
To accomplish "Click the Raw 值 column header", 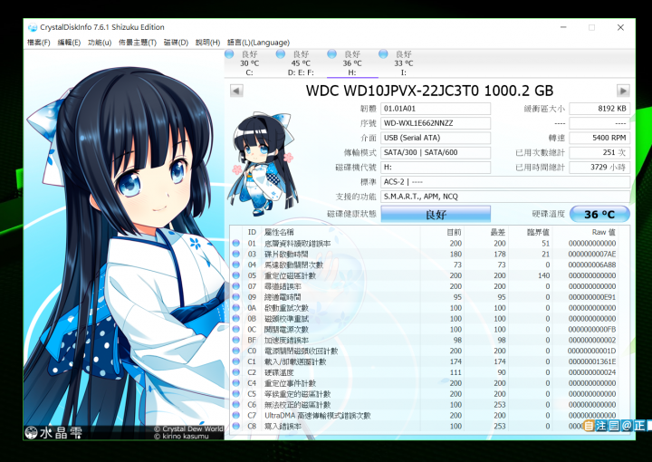I will pos(603,232).
